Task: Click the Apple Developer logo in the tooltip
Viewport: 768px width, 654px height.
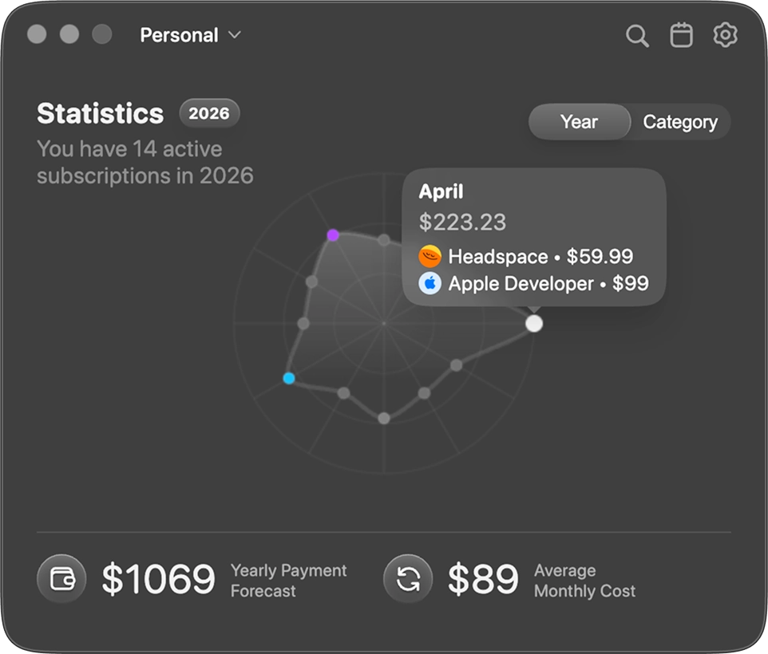Action: (x=430, y=283)
